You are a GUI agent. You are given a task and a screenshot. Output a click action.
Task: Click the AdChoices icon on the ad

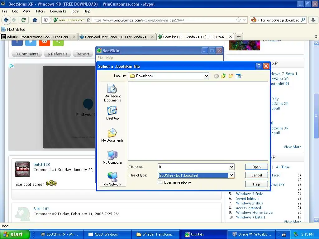point(12,66)
